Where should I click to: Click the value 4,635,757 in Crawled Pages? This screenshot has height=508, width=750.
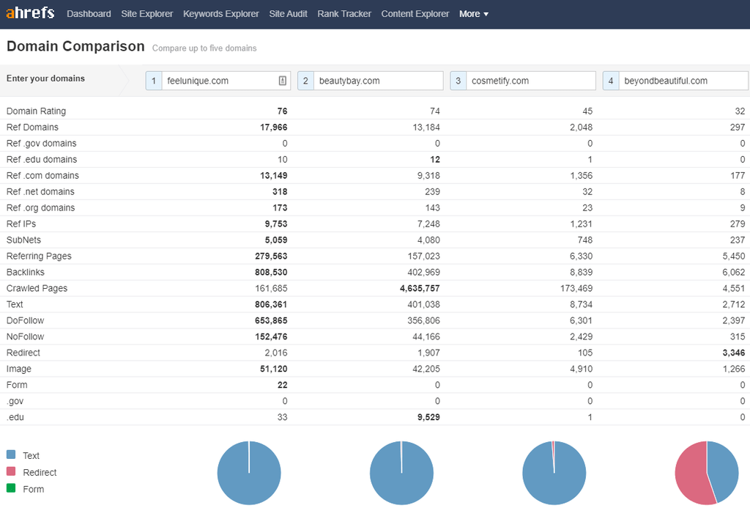[420, 288]
